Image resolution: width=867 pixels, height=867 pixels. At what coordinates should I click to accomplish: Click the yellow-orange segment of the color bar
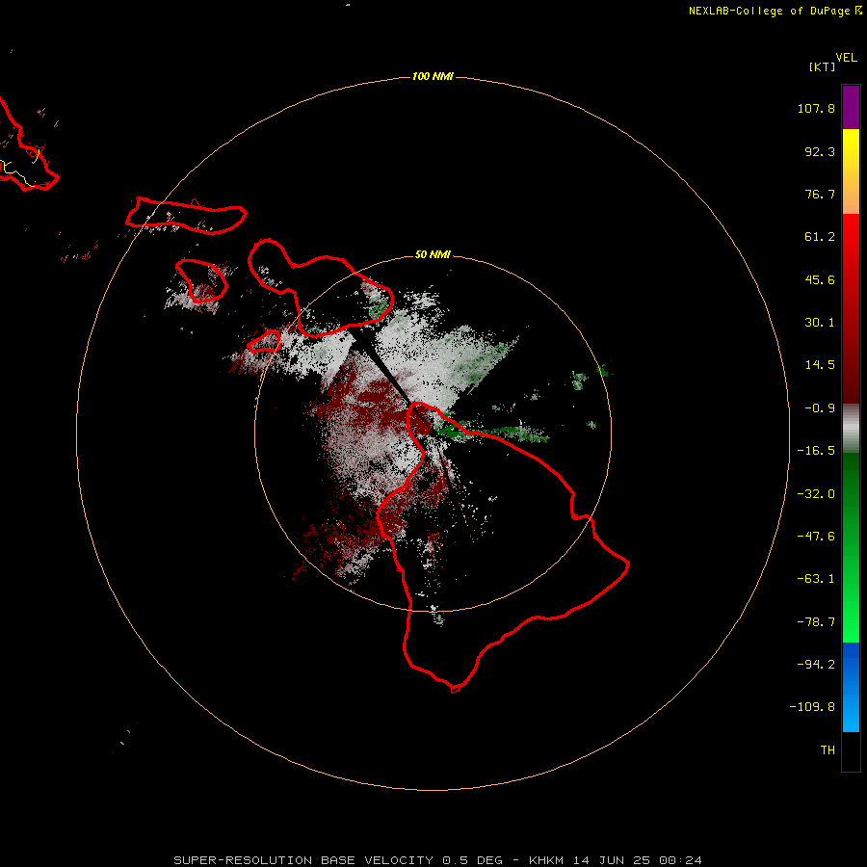(x=851, y=171)
